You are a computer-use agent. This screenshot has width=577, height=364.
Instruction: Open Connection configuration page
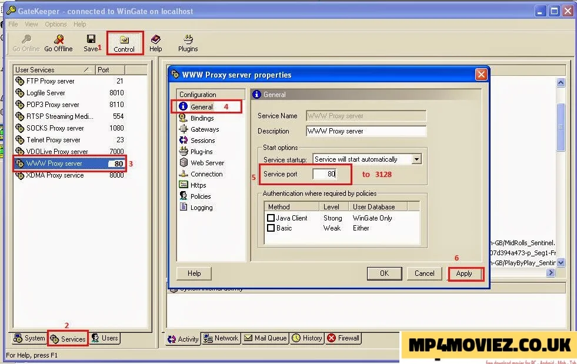[206, 174]
